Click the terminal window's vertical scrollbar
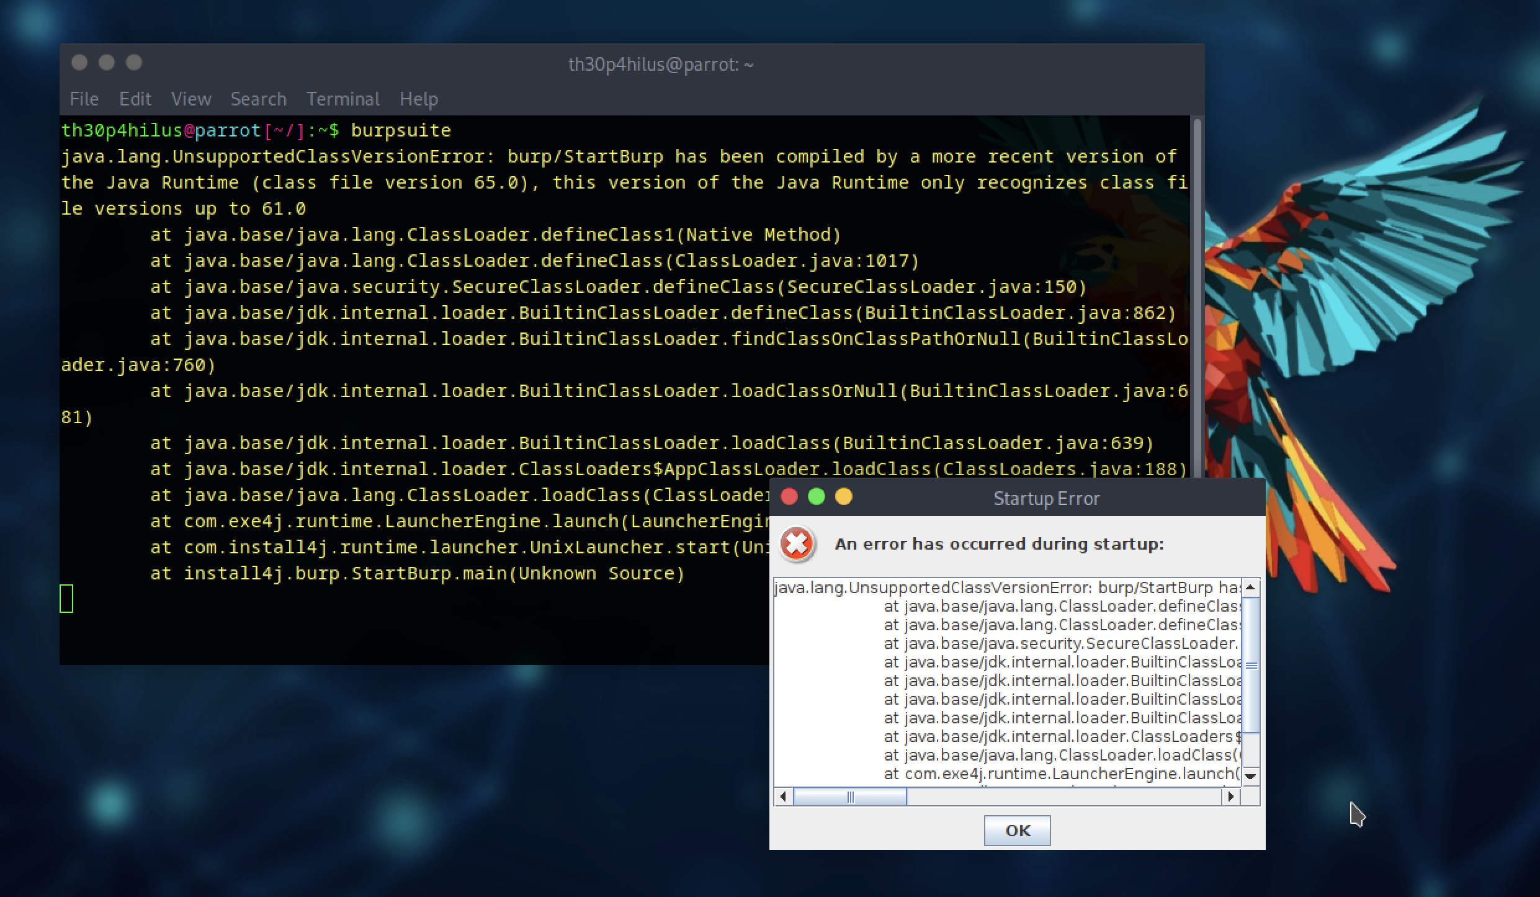 coord(1196,298)
